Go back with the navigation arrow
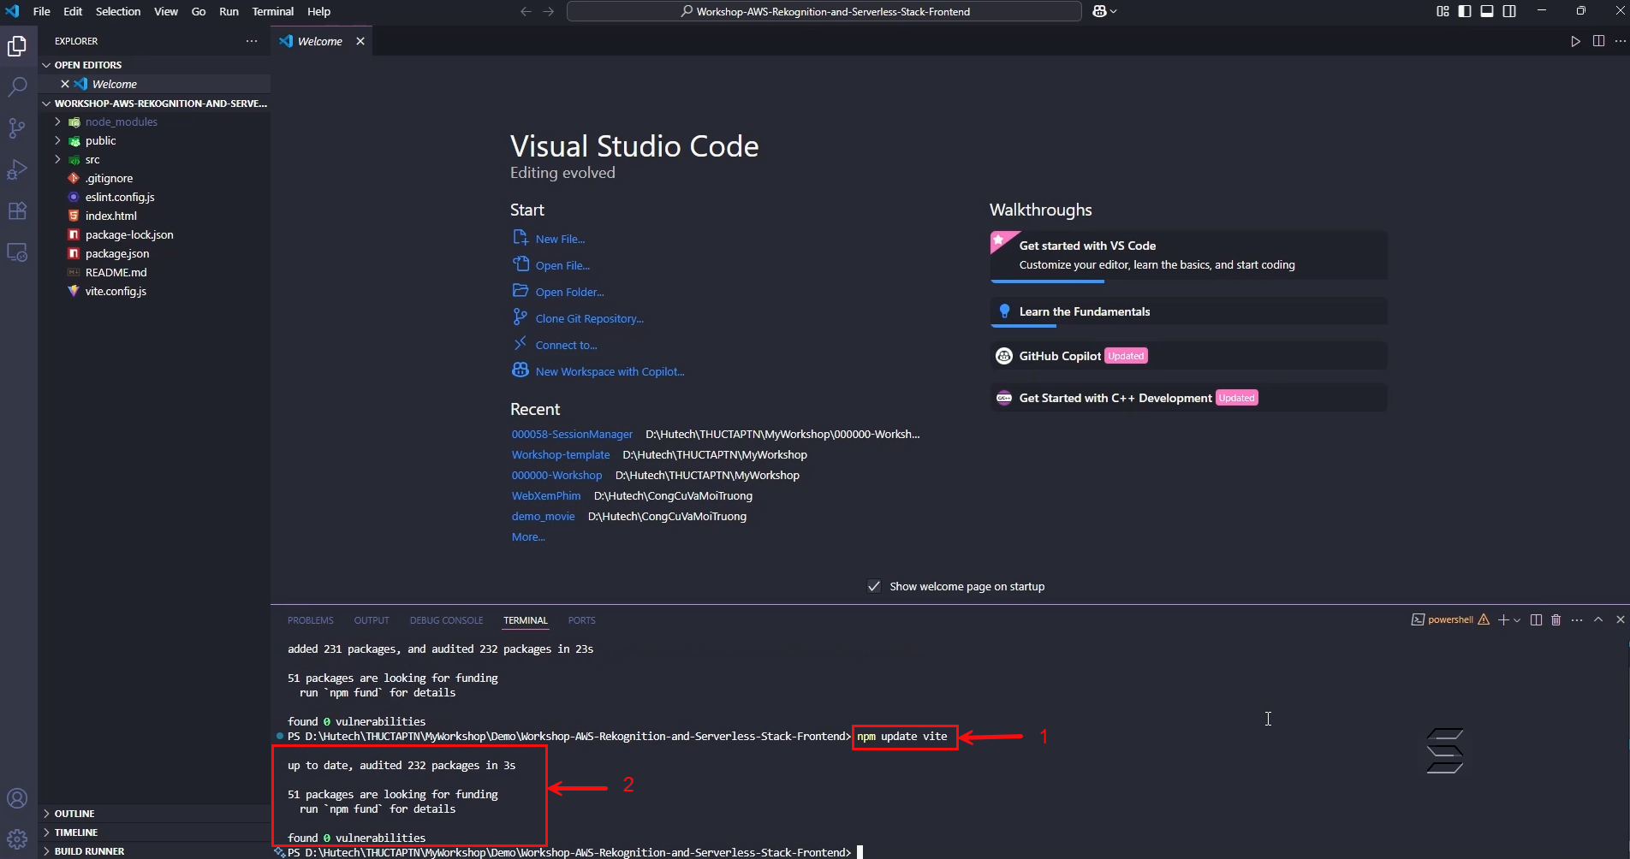Screen dimensions: 1630x859 coord(526,11)
